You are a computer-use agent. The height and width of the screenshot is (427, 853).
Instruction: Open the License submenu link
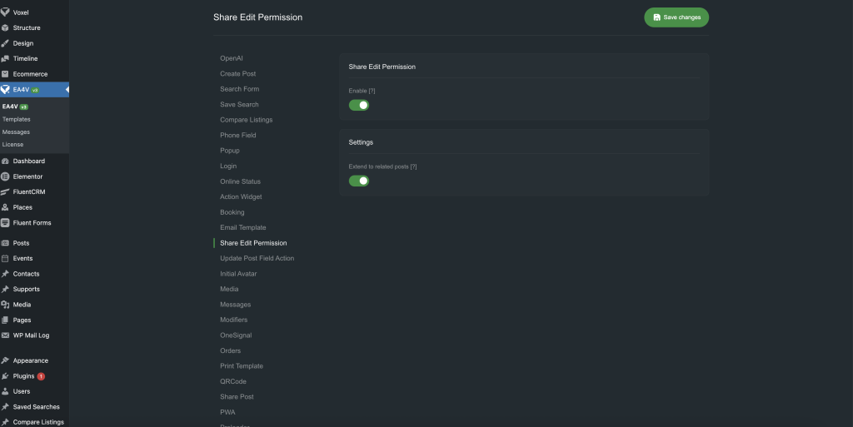point(12,144)
